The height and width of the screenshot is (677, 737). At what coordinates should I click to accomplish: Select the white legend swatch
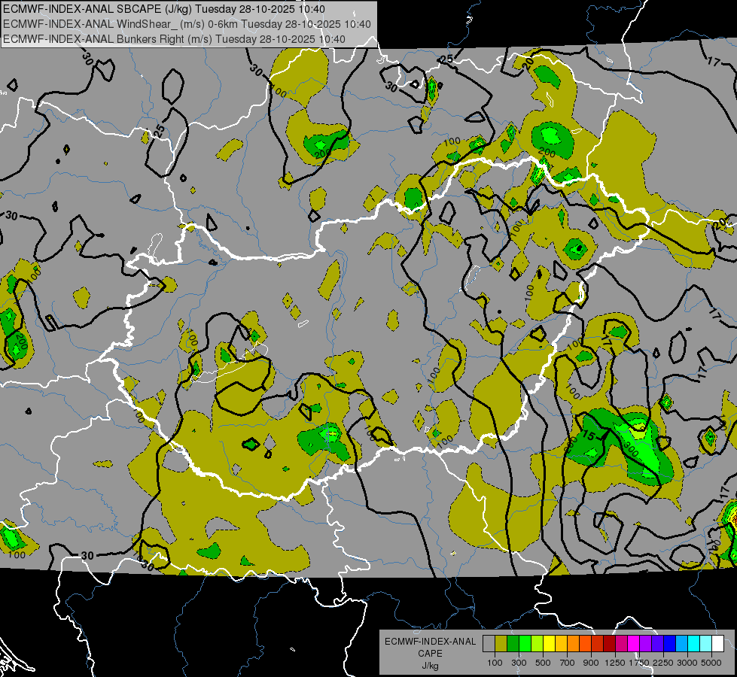pos(717,643)
